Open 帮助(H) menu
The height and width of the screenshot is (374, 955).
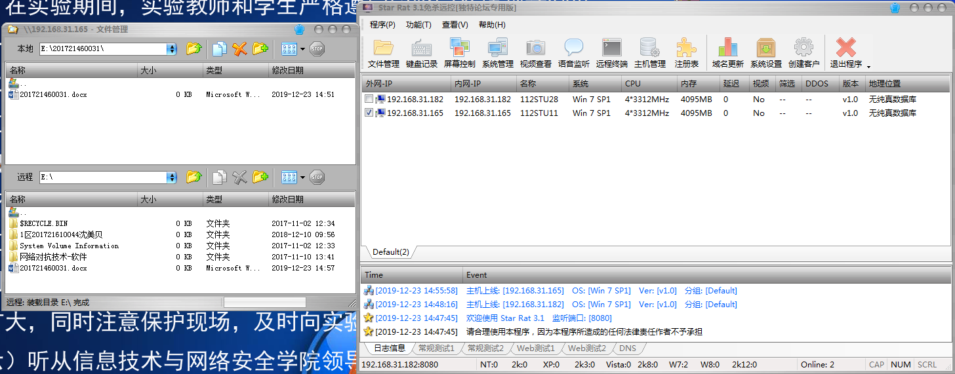[492, 25]
